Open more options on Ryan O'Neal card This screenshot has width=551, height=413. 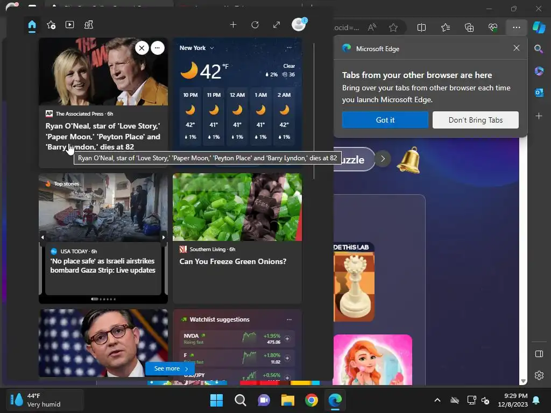pyautogui.click(x=158, y=48)
